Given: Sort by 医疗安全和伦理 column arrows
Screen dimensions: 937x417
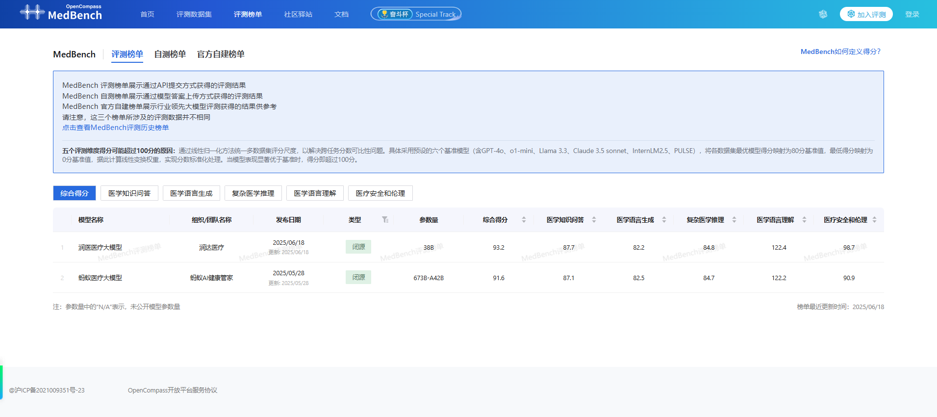Looking at the screenshot, I should click(x=874, y=220).
